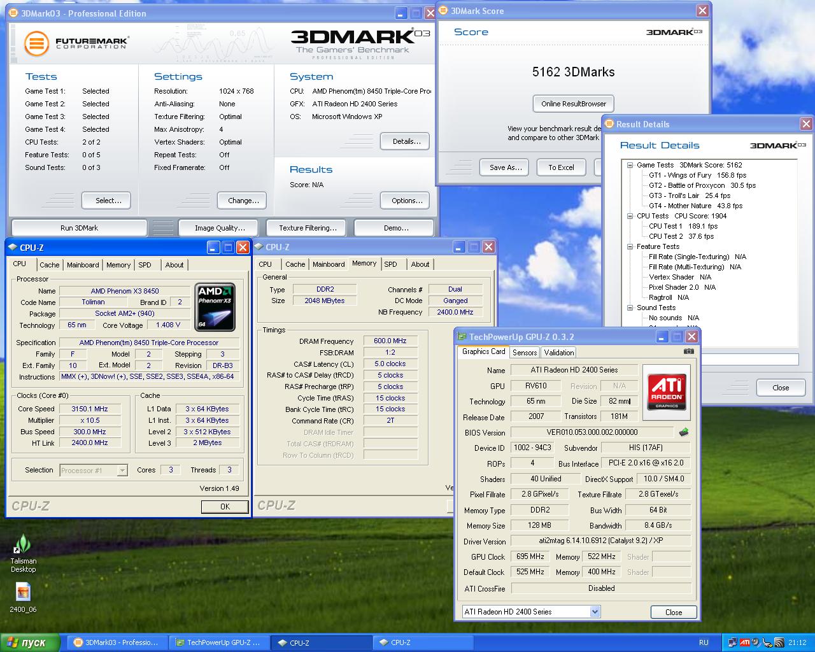The image size is (815, 652).
Task: Switch to Validation tab in GPU-Z
Action: click(559, 352)
